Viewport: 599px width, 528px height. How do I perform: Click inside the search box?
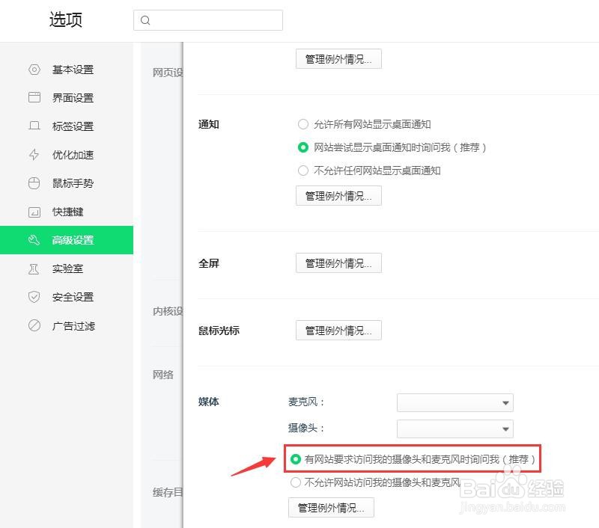(208, 20)
